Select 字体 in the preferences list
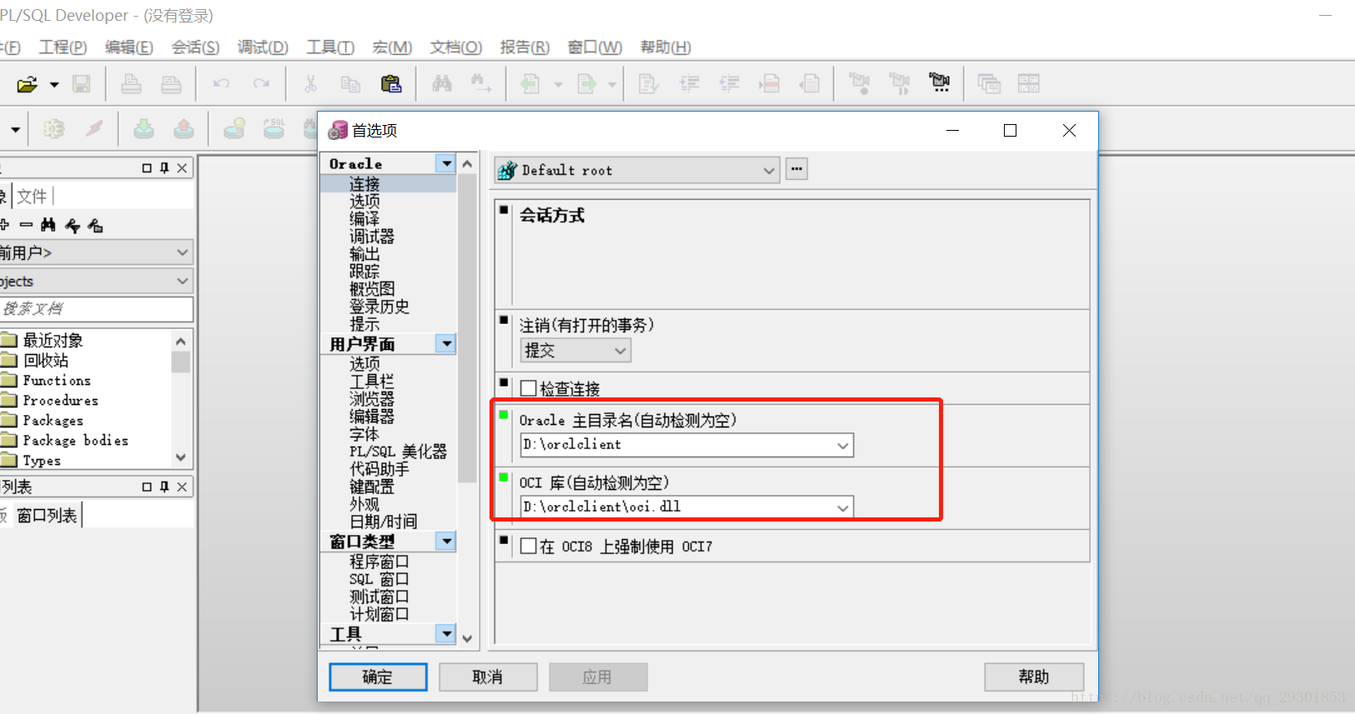 point(364,434)
